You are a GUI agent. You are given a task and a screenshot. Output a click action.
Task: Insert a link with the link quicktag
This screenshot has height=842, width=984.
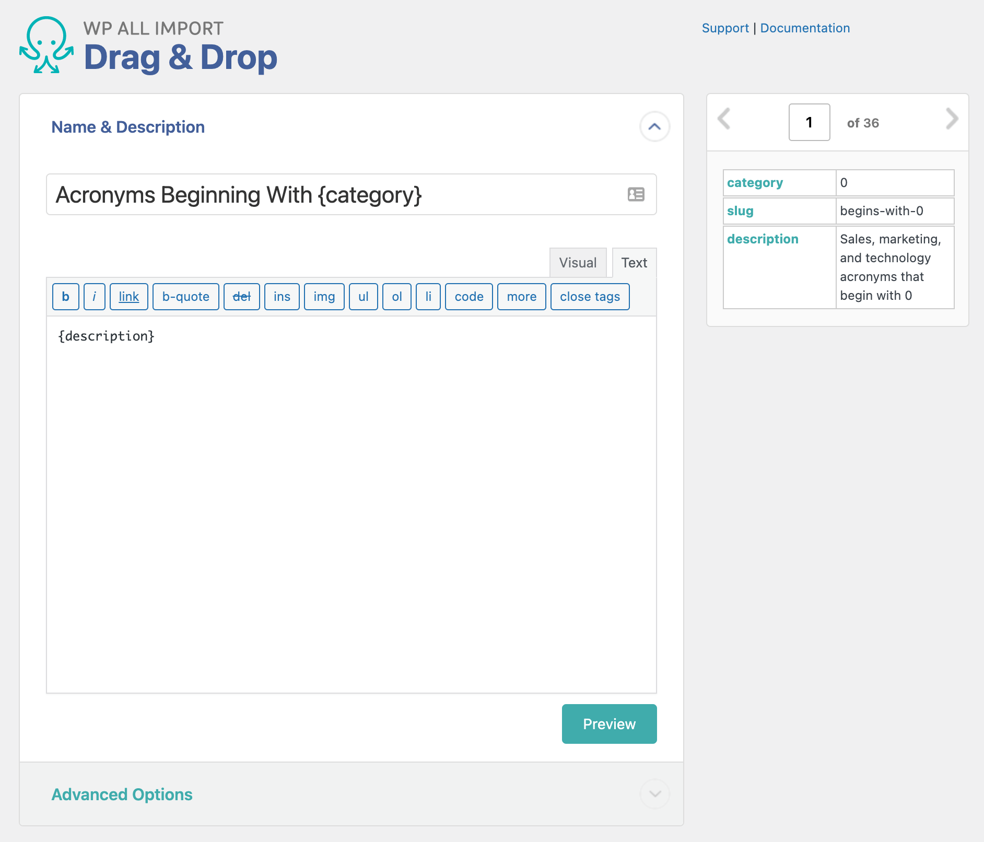coord(129,297)
